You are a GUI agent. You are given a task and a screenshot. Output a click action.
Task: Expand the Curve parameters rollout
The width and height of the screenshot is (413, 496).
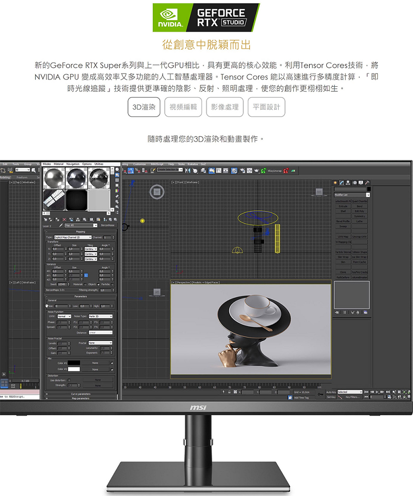point(81,394)
